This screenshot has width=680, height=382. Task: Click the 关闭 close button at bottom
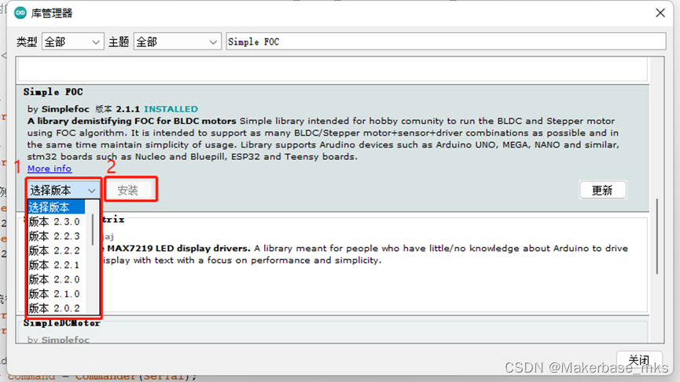(x=639, y=360)
